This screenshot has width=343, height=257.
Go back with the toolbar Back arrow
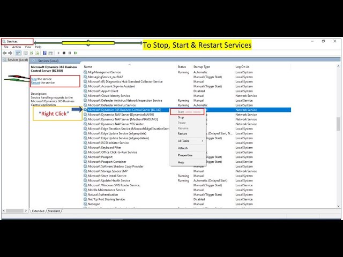coord(4,53)
